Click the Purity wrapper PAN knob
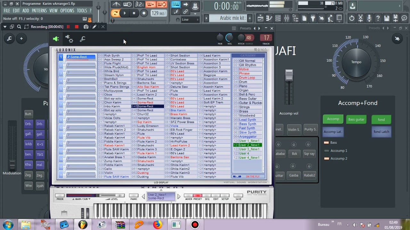 click(x=220, y=38)
